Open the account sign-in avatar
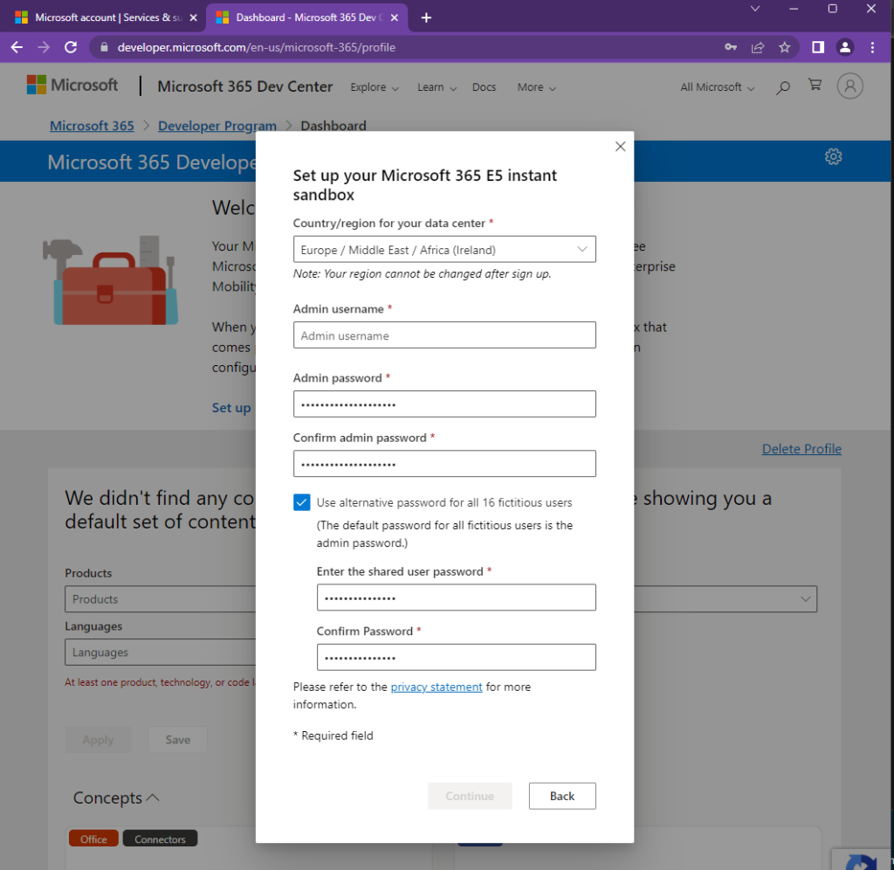Viewport: 894px width, 870px height. click(849, 86)
